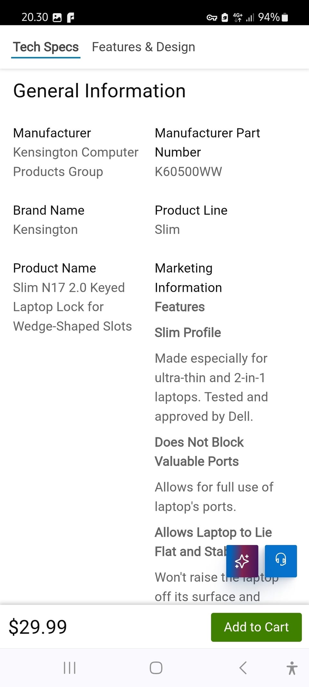Tap the $29.99 price label
The width and height of the screenshot is (309, 687).
pyautogui.click(x=38, y=627)
